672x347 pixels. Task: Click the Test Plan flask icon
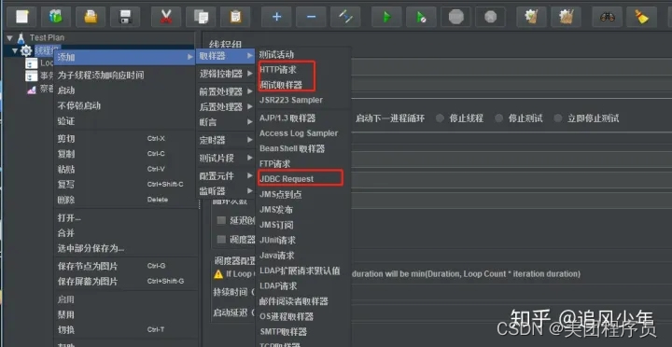tap(21, 38)
